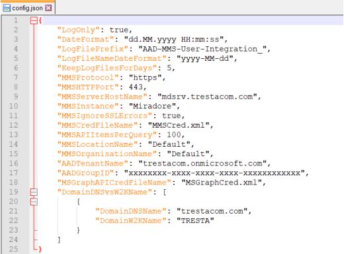Collapse the inner object fold on line 20
Viewport: 344px width, 254px height.
click(34, 202)
